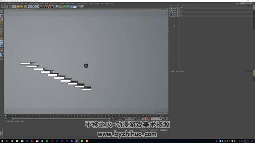Open the Object Manager Tags menu
The width and height of the screenshot is (255, 143).
(188, 6)
